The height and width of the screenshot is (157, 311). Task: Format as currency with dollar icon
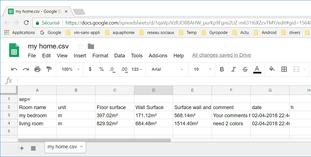(90, 69)
